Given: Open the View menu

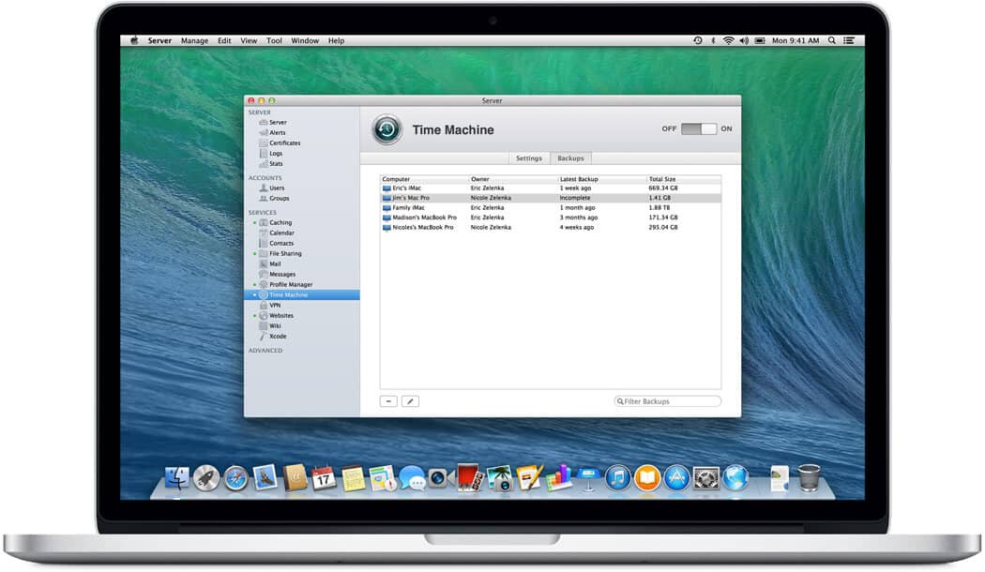Looking at the screenshot, I should click(249, 40).
